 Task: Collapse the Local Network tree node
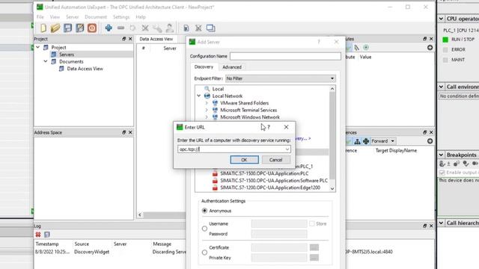tap(199, 96)
